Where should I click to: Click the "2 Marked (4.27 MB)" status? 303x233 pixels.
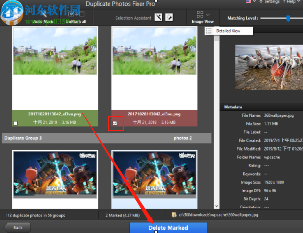click(123, 215)
